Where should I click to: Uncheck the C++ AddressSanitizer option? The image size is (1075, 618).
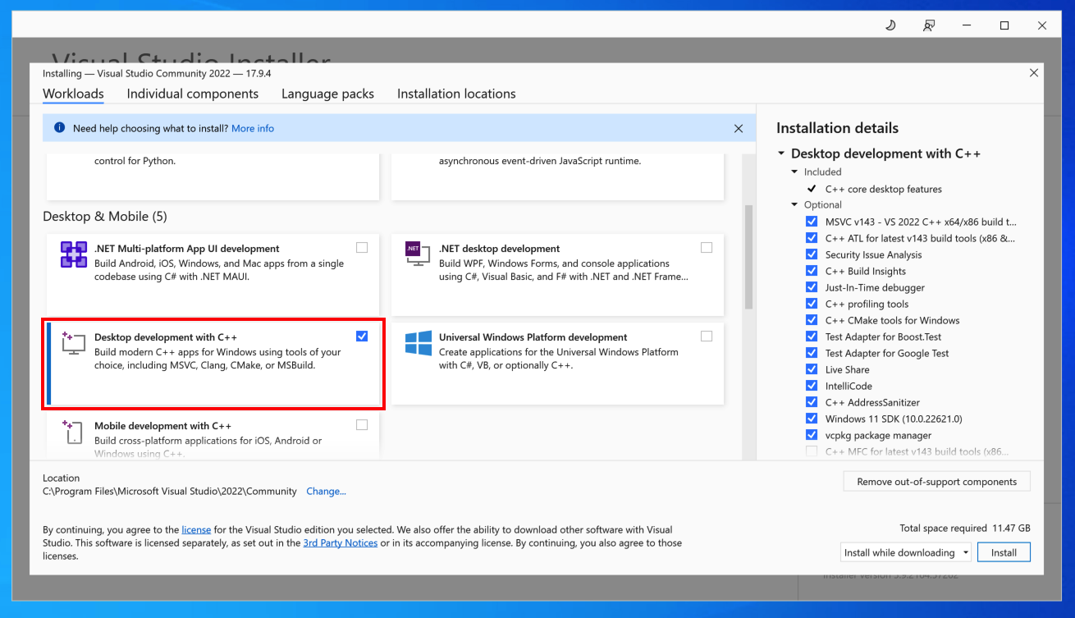[812, 402]
